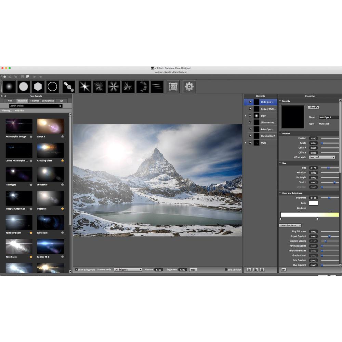
Task: Expand the glow element disclosure triangle
Action: pyautogui.click(x=245, y=115)
